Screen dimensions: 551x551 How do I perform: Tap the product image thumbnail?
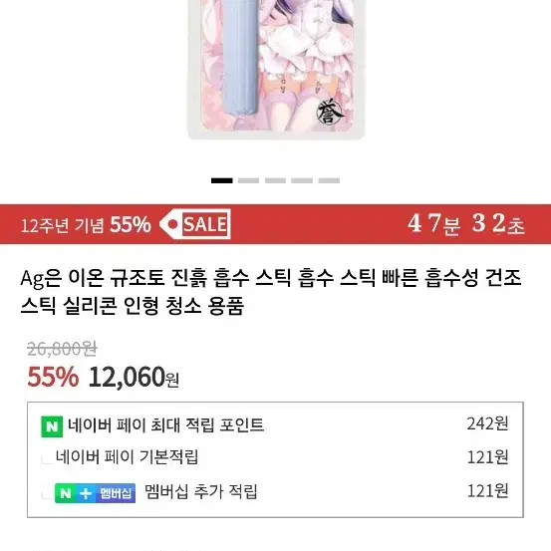pos(276,69)
